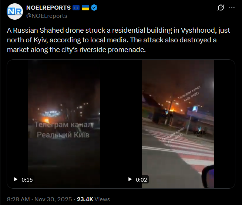Click the Реальний Київ watermark text
This screenshot has width=242, height=205.
coord(63,135)
